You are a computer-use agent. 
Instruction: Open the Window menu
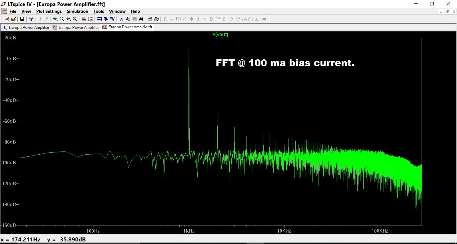[117, 11]
